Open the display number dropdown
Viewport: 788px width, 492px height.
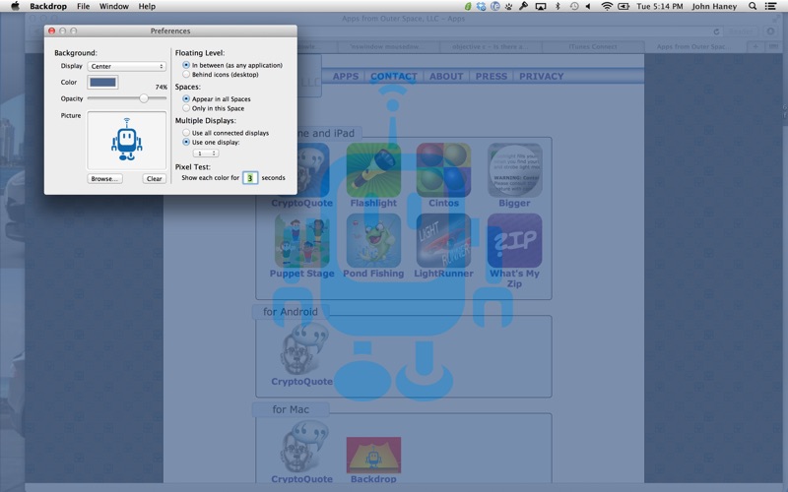(x=206, y=154)
